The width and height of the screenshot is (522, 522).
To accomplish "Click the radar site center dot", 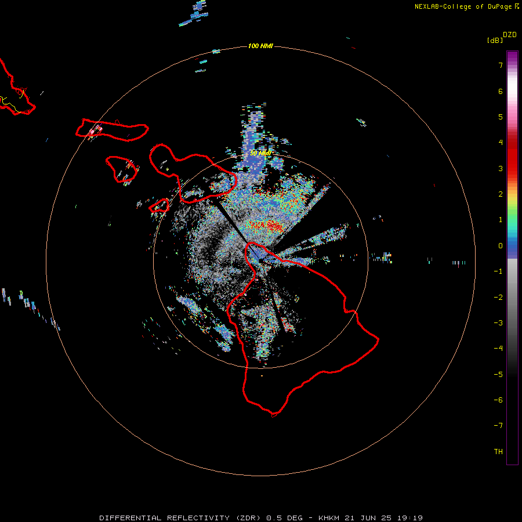I will (x=260, y=260).
